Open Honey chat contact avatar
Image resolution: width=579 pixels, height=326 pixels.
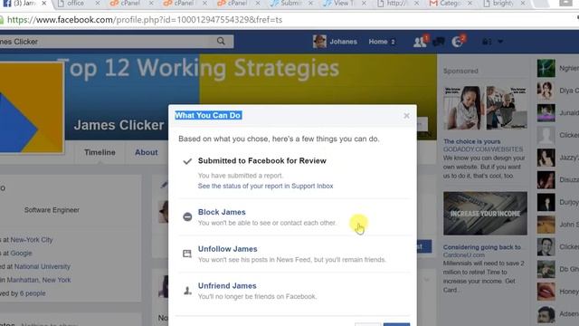(x=546, y=292)
